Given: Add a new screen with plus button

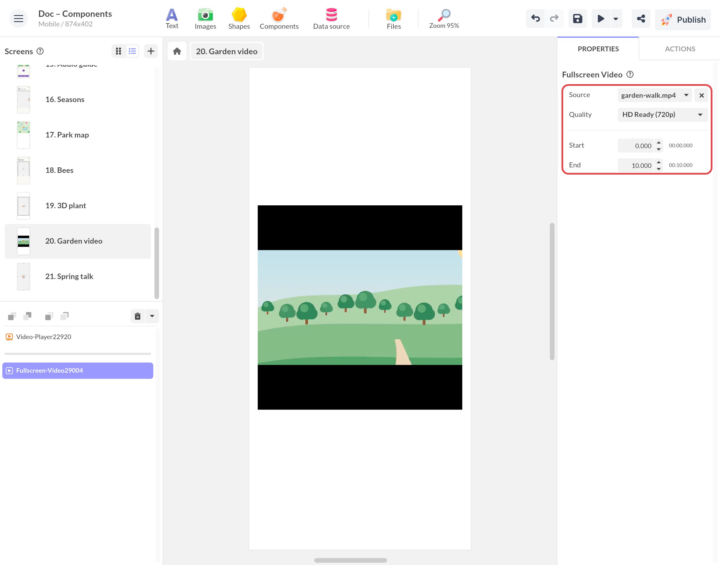Looking at the screenshot, I should [x=151, y=51].
